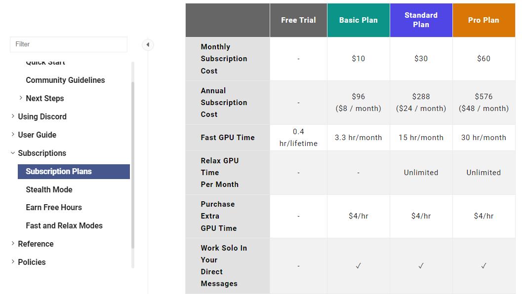Collapse the Subscriptions section chevron
This screenshot has width=527, height=294.
[x=13, y=153]
